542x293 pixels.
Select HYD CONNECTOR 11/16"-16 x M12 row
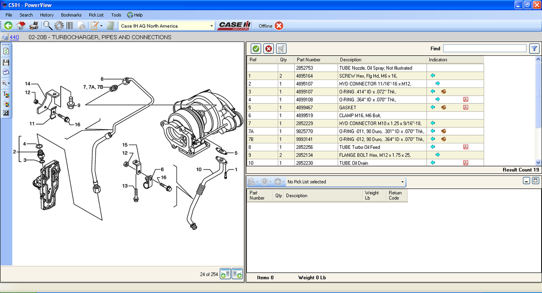tap(365, 84)
